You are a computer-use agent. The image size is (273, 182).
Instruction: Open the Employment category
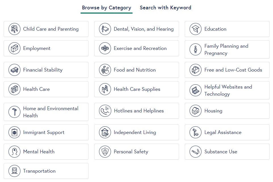46,49
